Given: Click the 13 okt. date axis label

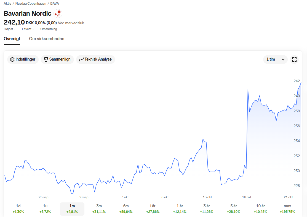Looking at the screenshot, I should (x=208, y=197).
